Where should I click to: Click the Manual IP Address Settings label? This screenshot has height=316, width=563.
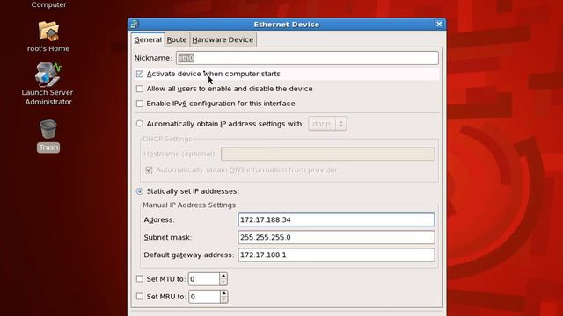189,205
